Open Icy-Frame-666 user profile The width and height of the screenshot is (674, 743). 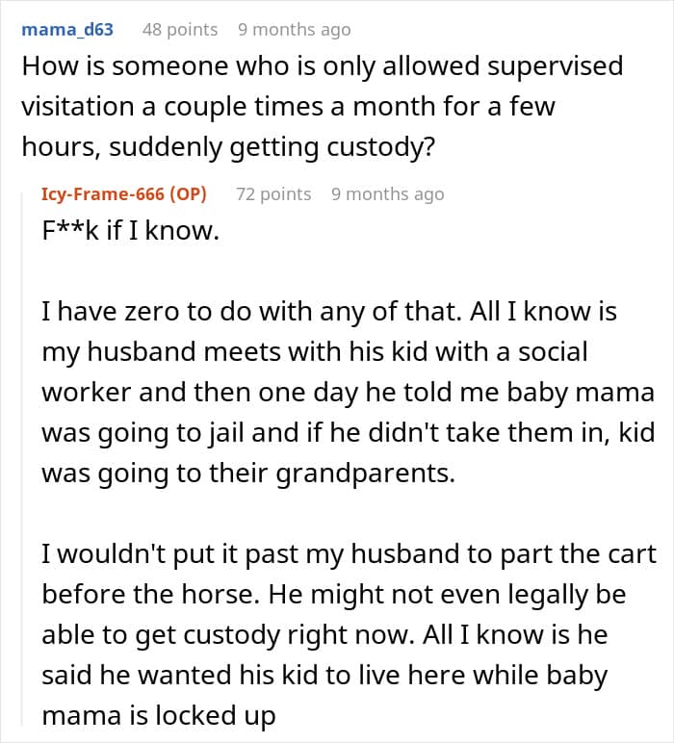(x=102, y=193)
